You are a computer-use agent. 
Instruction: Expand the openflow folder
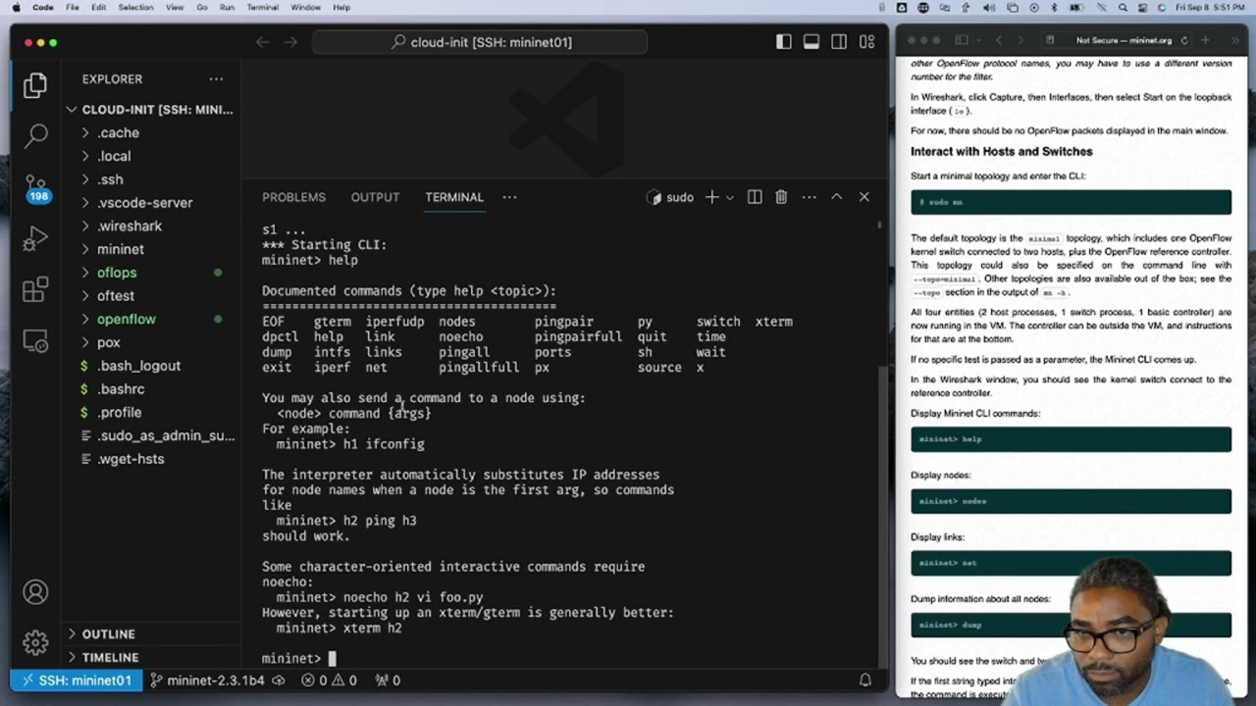coord(152,319)
